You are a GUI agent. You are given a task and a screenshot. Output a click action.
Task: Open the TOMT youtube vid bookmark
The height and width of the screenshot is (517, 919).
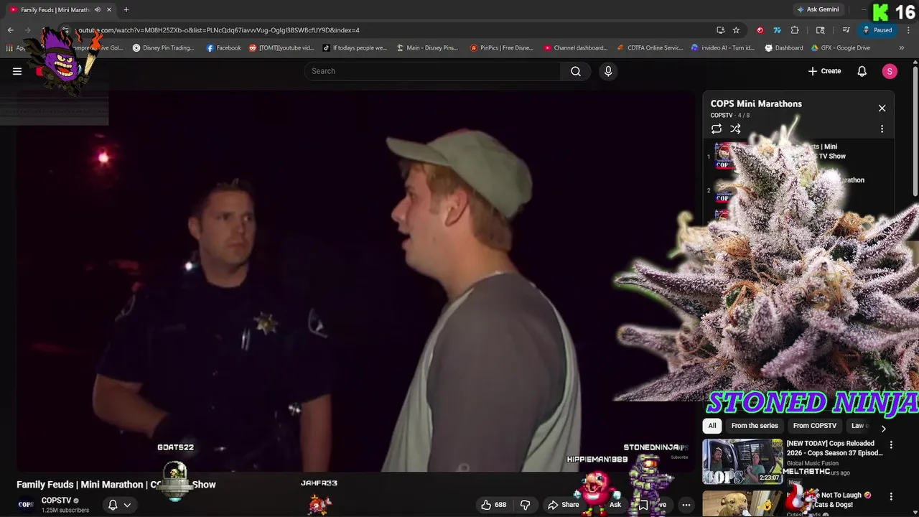click(x=281, y=48)
